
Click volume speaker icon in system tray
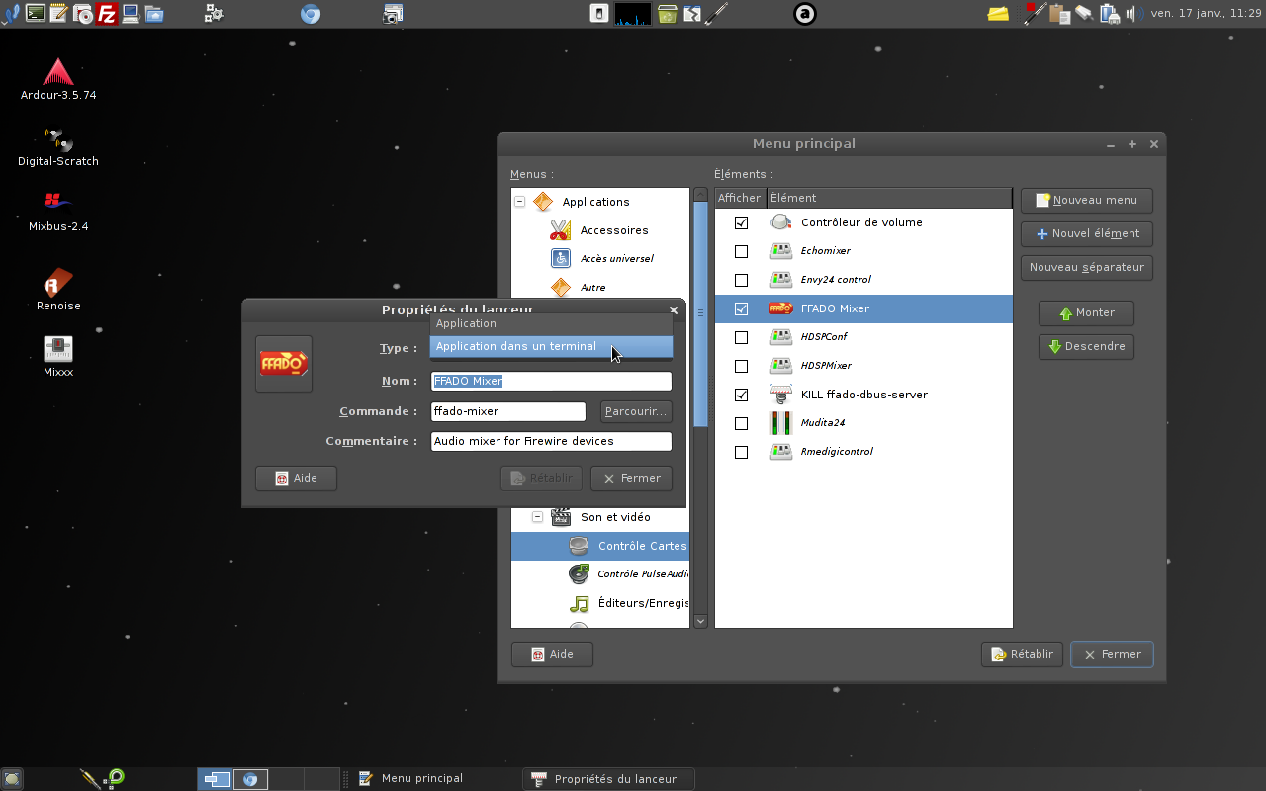[x=1133, y=13]
